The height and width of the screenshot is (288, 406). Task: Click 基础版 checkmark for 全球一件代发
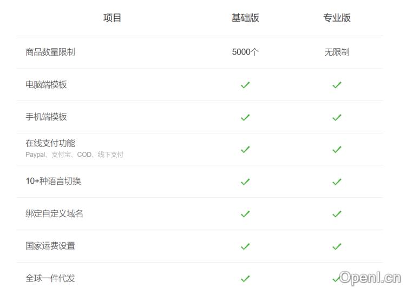pyautogui.click(x=245, y=279)
